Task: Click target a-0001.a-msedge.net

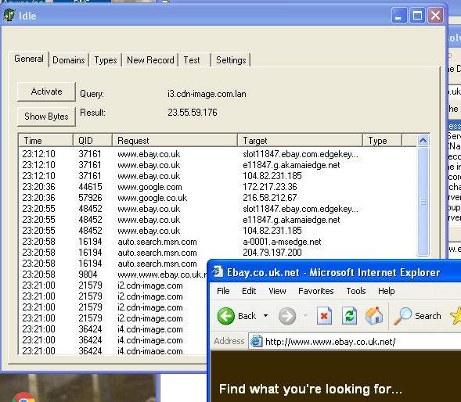Action: (282, 242)
